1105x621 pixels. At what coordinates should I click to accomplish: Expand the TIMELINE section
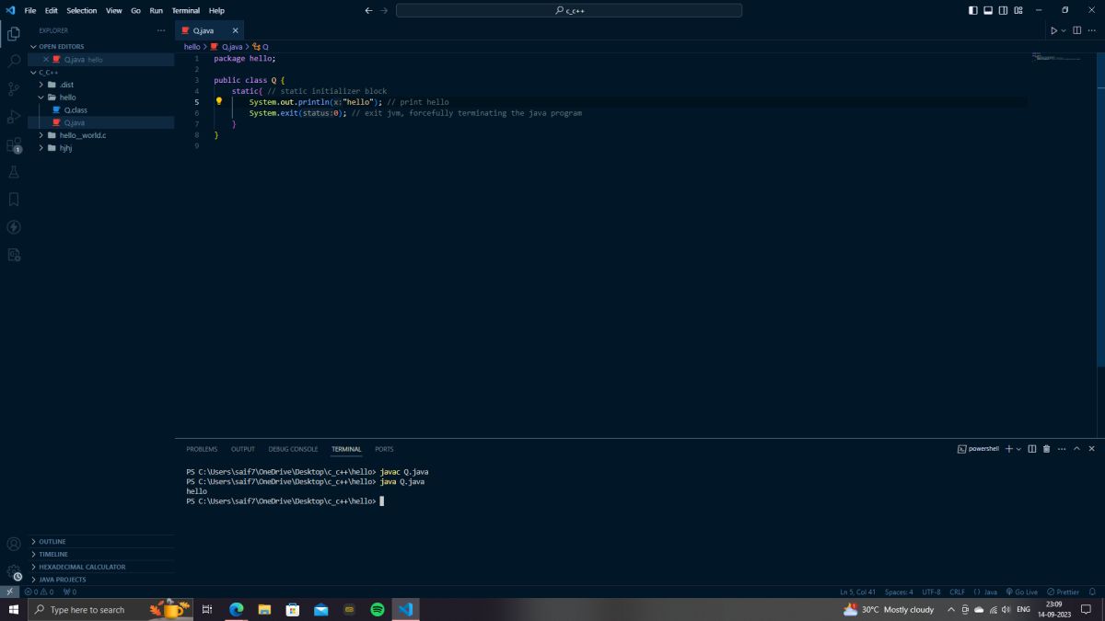point(101,555)
